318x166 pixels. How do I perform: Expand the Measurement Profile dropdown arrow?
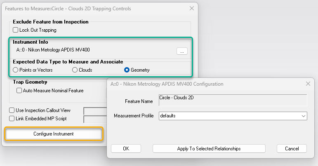tap(304, 116)
